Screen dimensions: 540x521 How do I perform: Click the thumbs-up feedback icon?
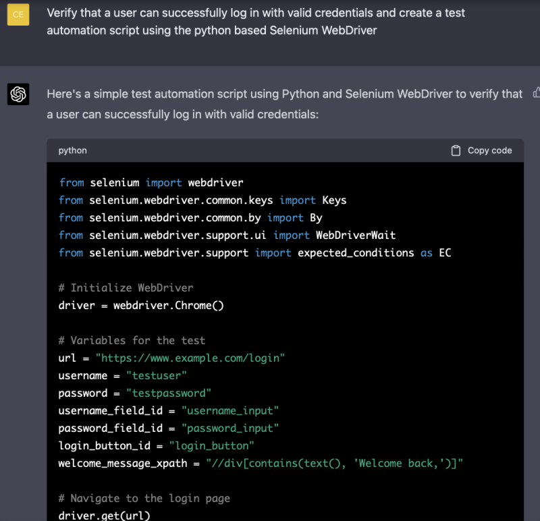click(x=536, y=92)
